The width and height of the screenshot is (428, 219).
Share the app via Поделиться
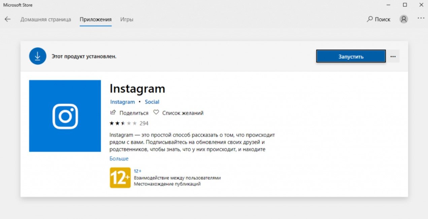tap(129, 113)
